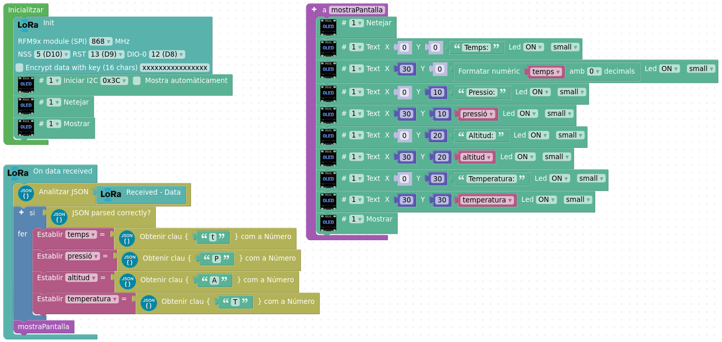Screen dimensions: 722x342
Task: Click the plus icon on the si block
Action: click(x=21, y=212)
